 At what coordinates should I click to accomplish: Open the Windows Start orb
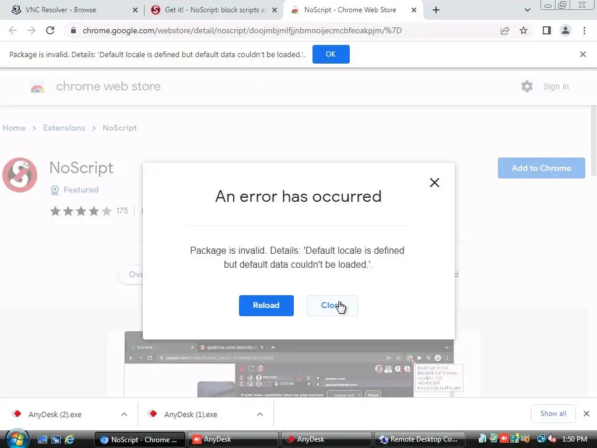tap(17, 439)
